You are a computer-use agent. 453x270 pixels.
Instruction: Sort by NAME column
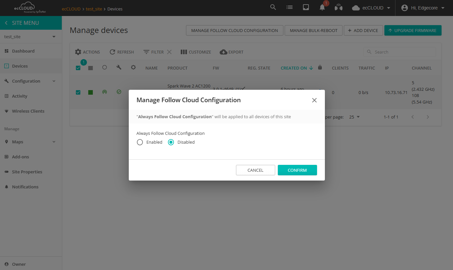(x=152, y=68)
